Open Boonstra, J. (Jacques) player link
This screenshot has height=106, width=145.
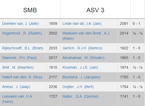(x=81, y=77)
